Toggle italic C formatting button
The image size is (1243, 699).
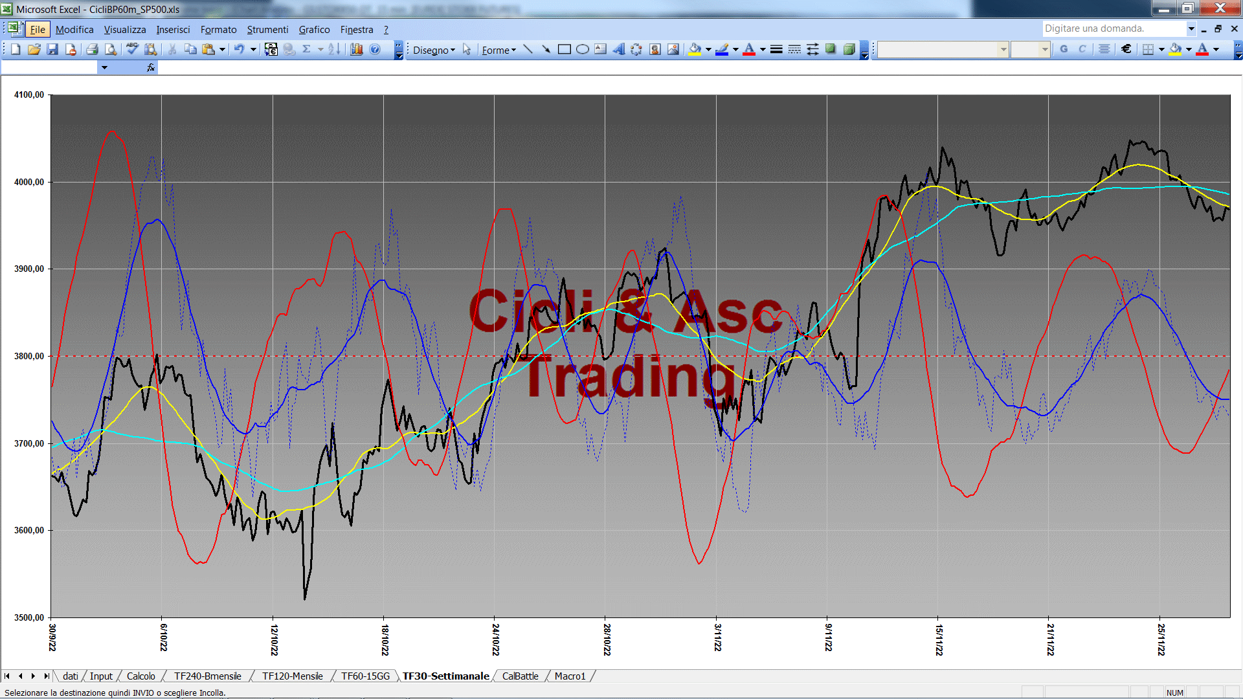(x=1082, y=49)
